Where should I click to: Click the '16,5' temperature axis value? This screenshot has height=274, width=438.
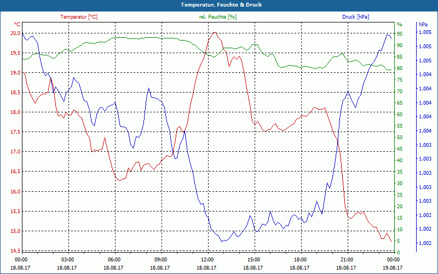[x=15, y=172]
